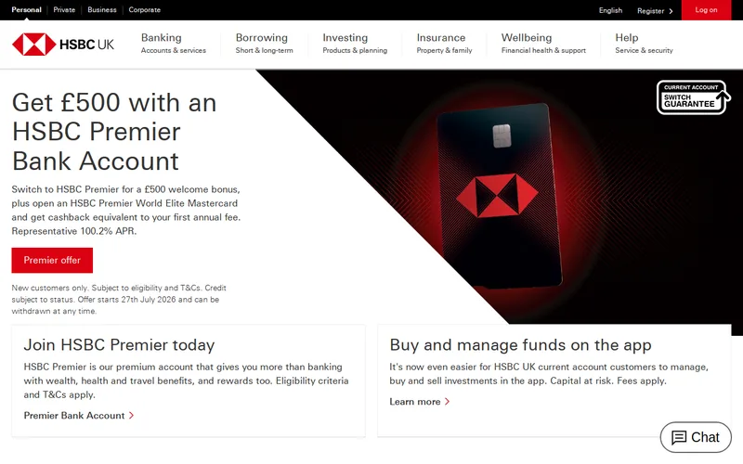
Task: Click the 'Representative 100.2% APR' text
Action: 74,231
